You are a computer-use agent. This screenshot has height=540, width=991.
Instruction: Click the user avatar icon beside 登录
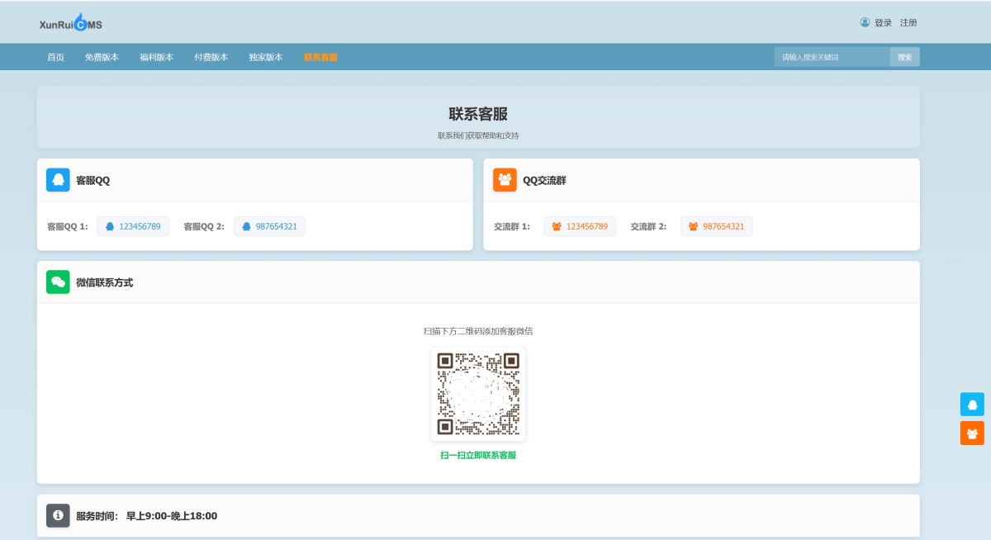[x=865, y=22]
